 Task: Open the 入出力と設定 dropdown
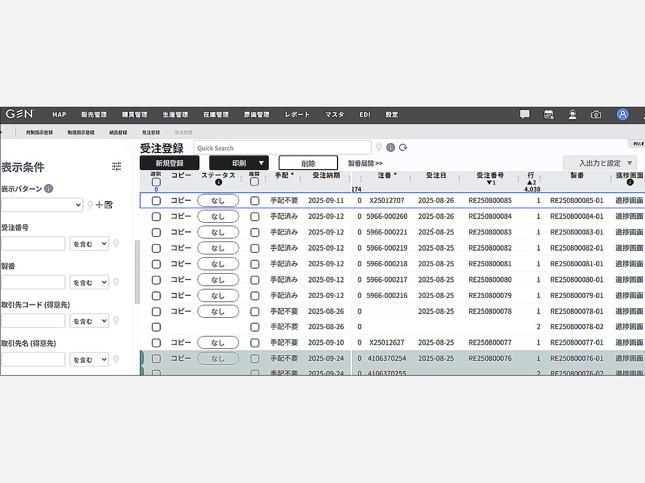pyautogui.click(x=599, y=163)
